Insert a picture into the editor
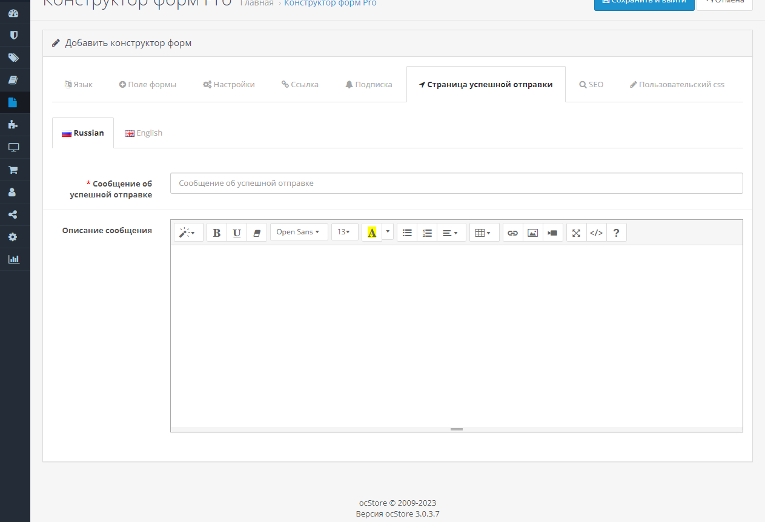This screenshot has width=765, height=522. pyautogui.click(x=533, y=233)
